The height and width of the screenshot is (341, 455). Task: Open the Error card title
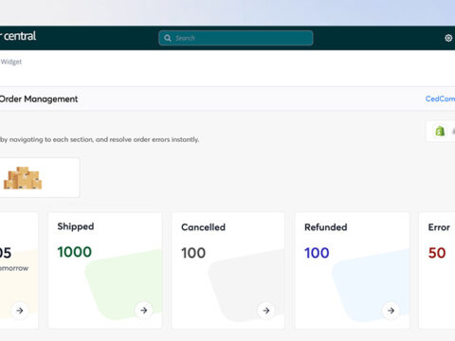pos(439,227)
